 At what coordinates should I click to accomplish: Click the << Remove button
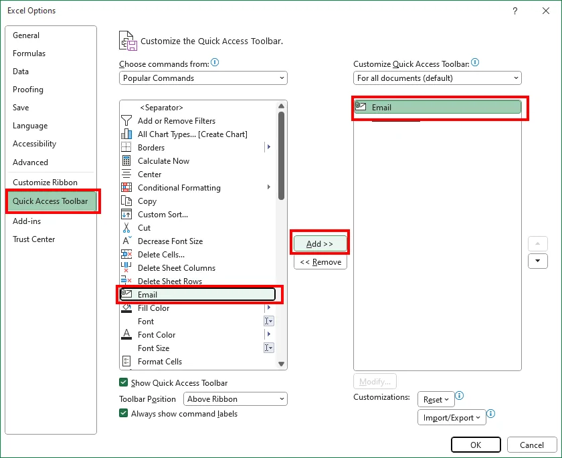coord(320,262)
